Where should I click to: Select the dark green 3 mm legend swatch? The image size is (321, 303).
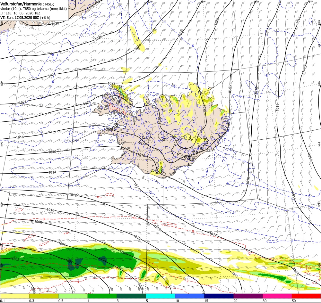click(x=131, y=296)
